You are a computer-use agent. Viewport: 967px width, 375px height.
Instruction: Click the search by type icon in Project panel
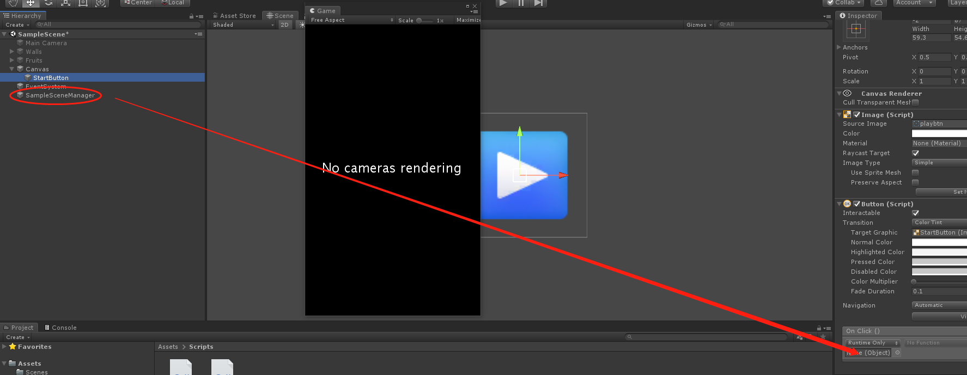799,337
